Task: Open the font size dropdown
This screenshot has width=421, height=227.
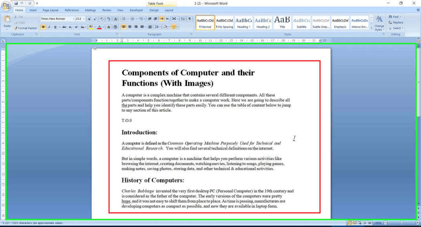Action: (x=84, y=19)
